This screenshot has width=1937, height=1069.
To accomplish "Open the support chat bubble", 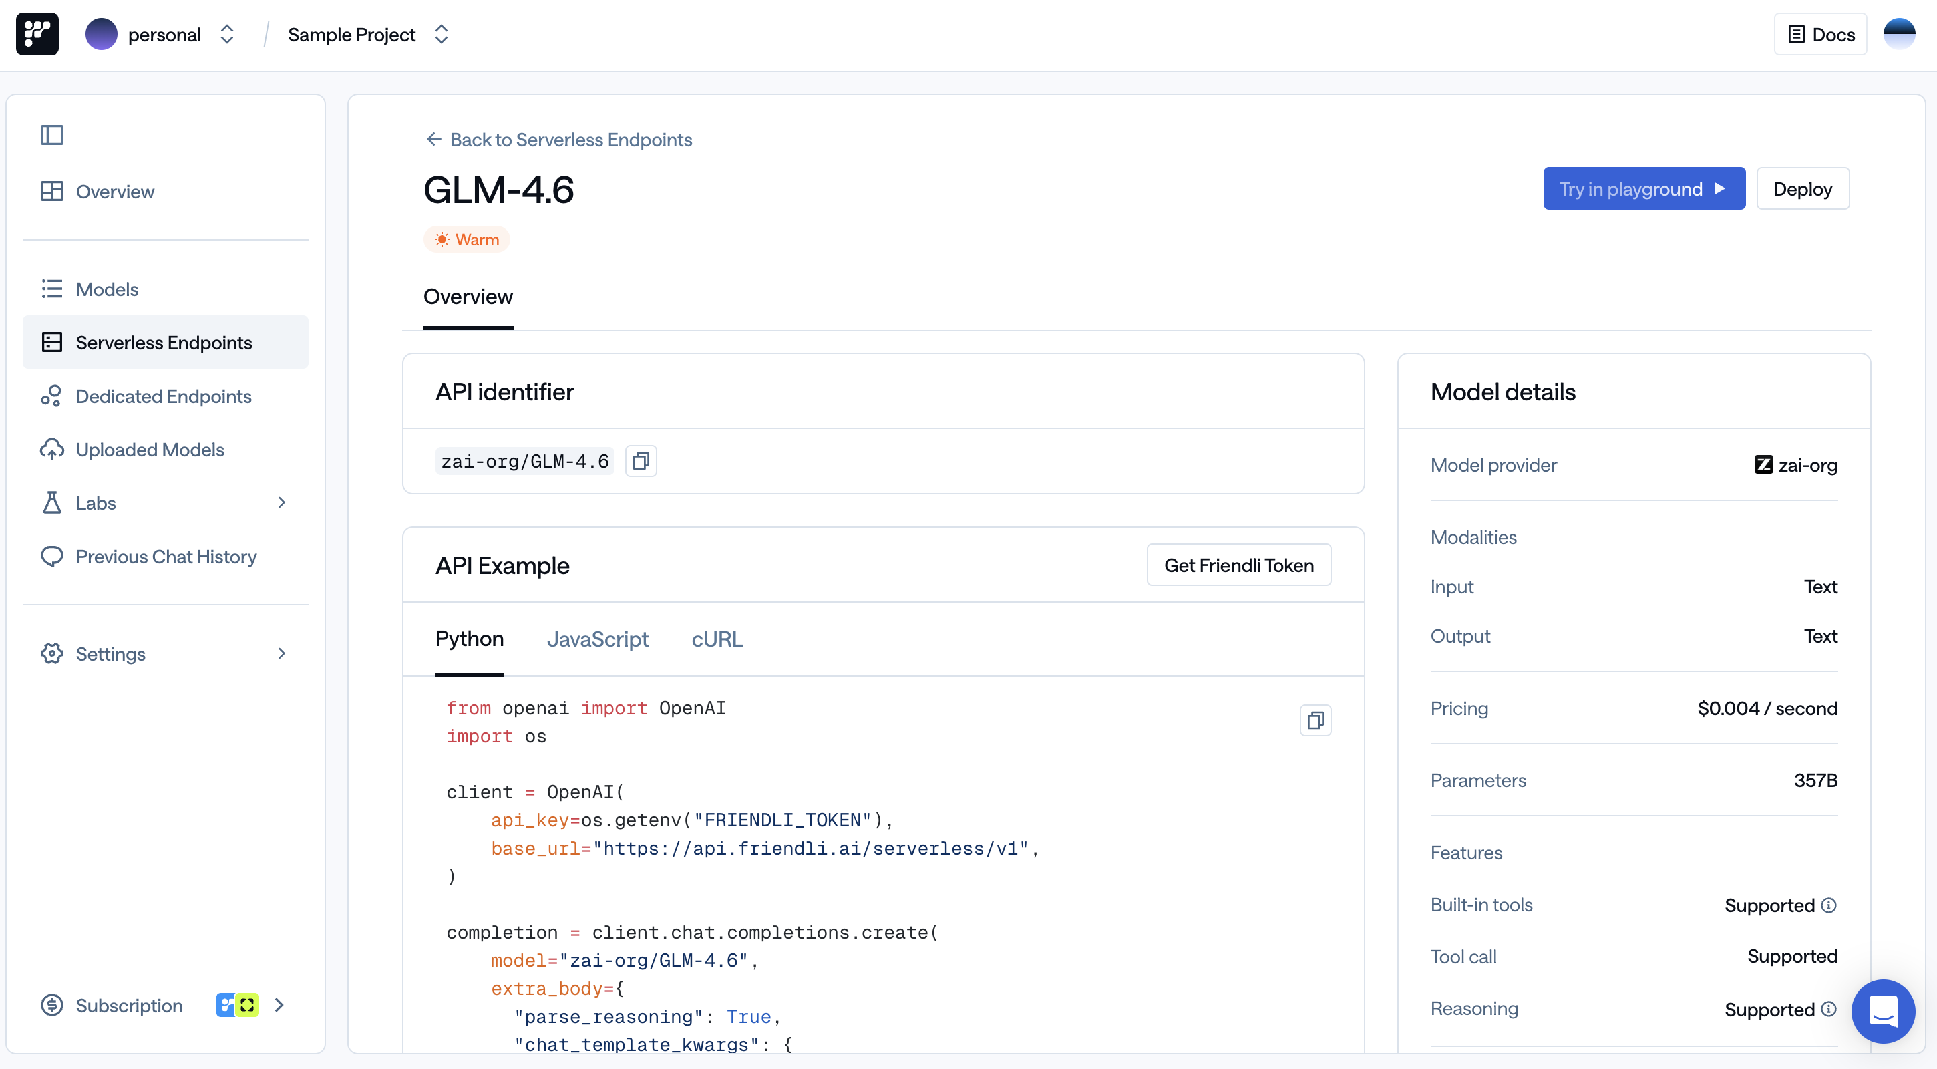I will (x=1883, y=1011).
